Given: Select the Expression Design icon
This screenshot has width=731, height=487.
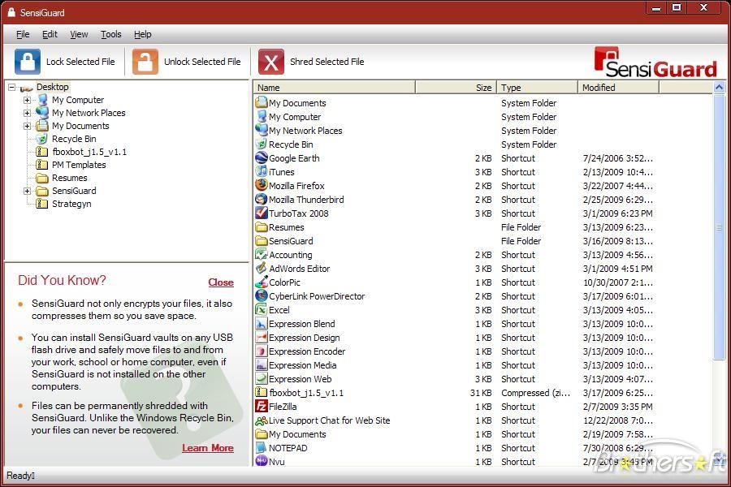Looking at the screenshot, I should (262, 338).
